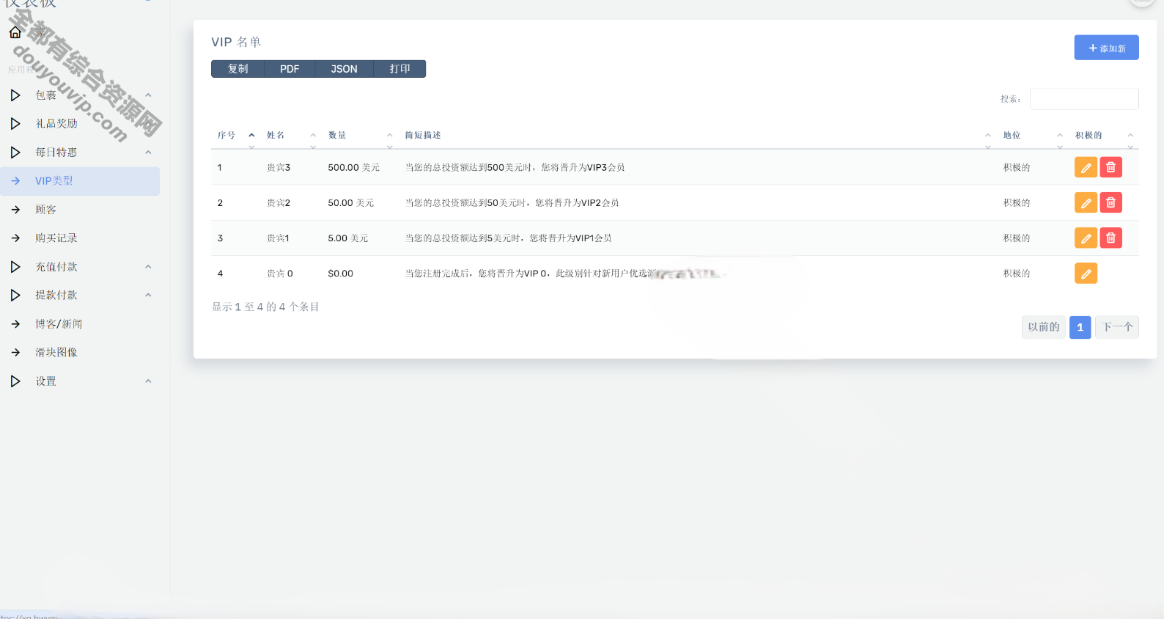Click the 复制 export button

[238, 69]
